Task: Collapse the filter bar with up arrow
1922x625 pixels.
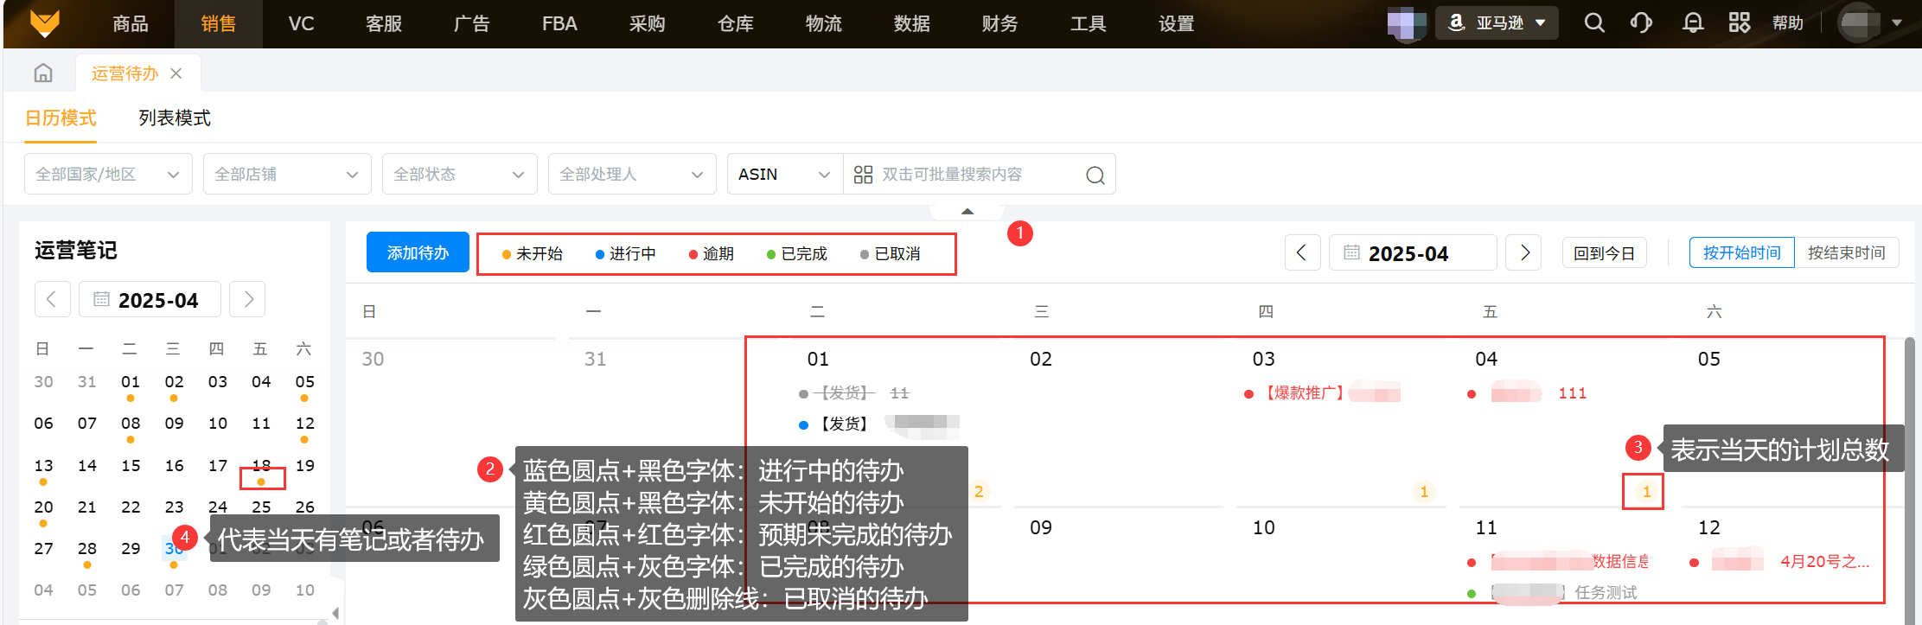Action: (967, 211)
